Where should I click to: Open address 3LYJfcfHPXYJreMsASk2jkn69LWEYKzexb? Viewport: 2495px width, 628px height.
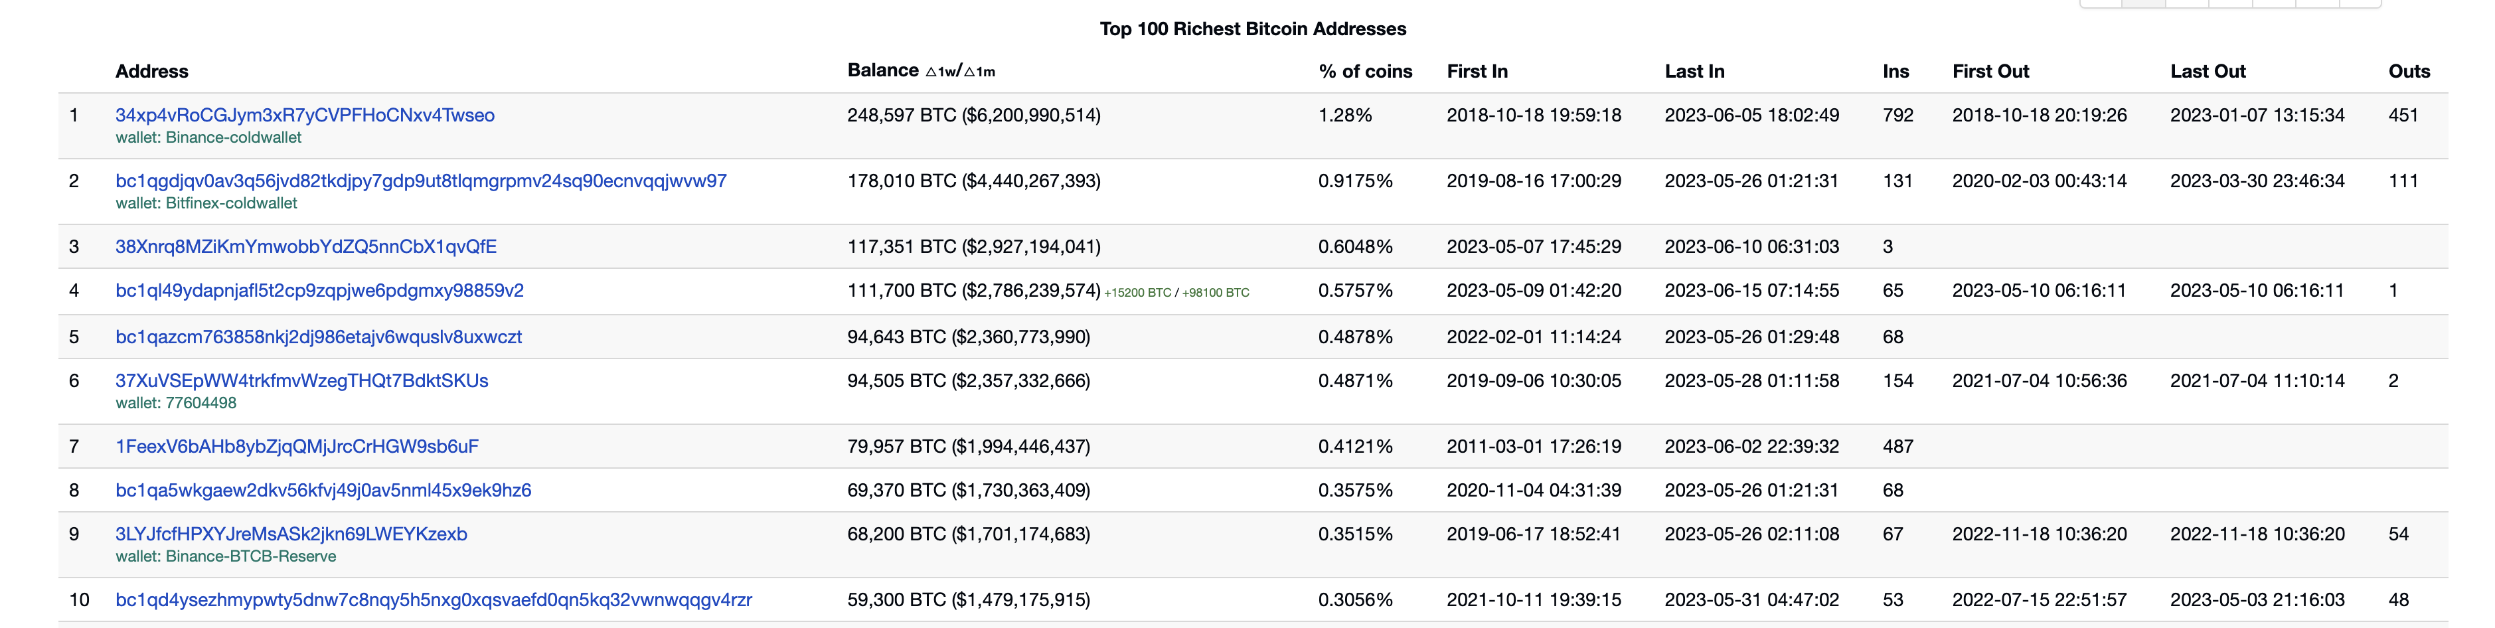coord(291,534)
